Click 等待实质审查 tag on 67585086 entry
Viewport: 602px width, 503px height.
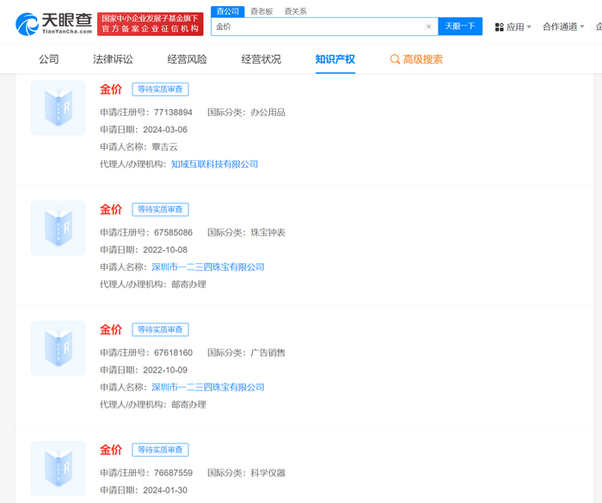pos(161,209)
